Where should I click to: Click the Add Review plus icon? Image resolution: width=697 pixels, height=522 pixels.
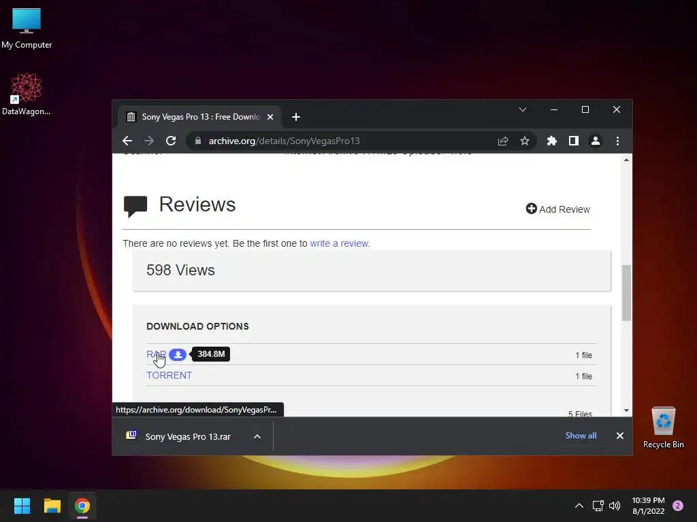click(x=531, y=209)
